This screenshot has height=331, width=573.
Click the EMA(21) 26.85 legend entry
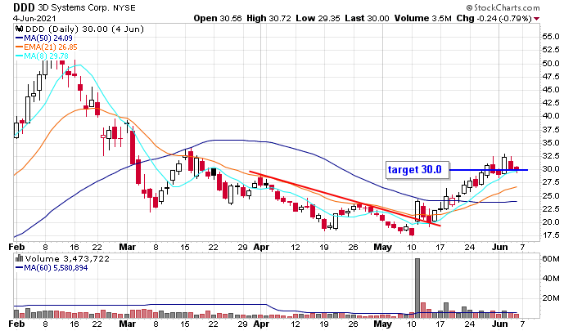tap(47, 47)
